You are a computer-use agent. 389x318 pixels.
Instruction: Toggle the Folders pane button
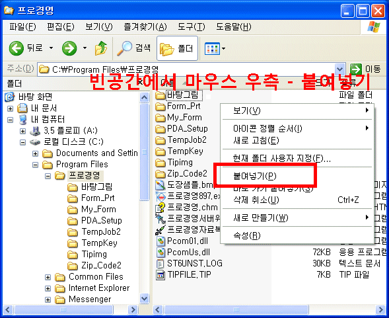point(177,48)
